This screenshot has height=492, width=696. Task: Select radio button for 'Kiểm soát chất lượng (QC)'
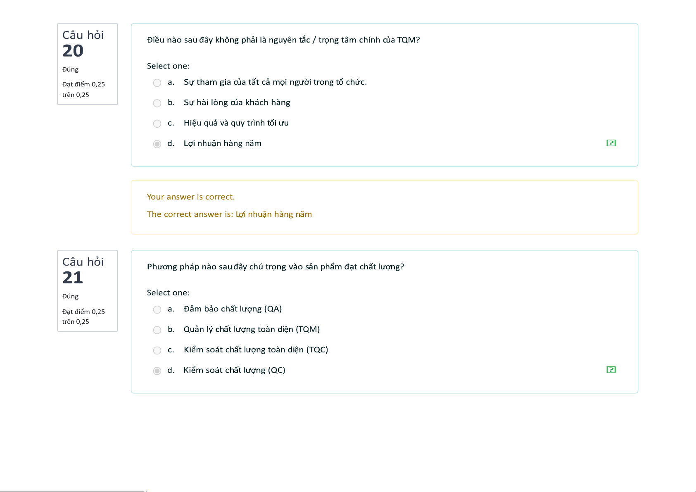157,371
